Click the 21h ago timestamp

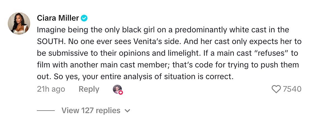(x=51, y=89)
